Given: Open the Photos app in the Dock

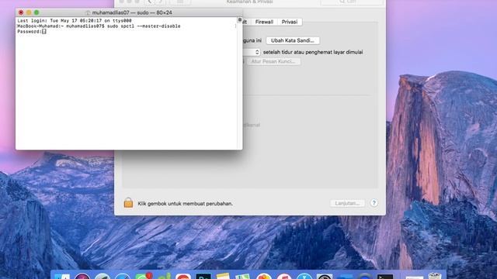Looking at the screenshot, I should 264,277.
